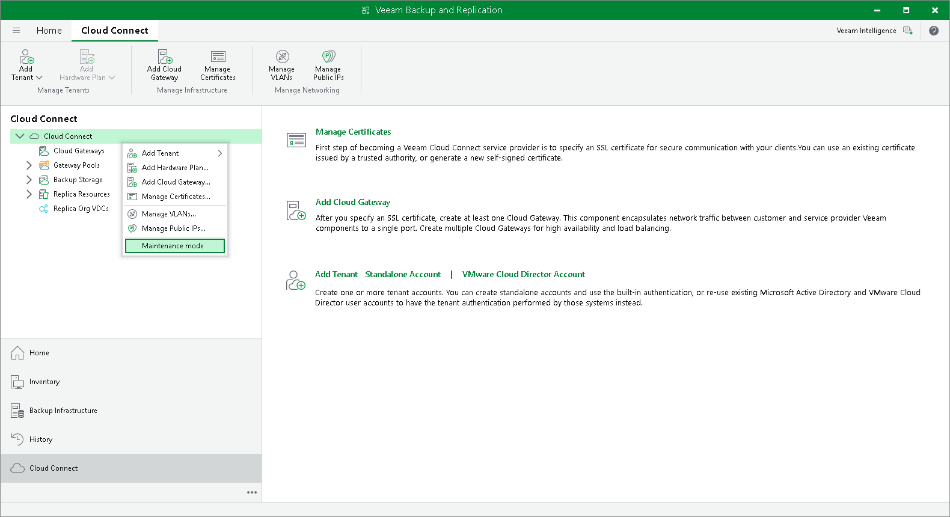Expand the Add Hardware Plan dropdown arrow
The height and width of the screenshot is (517, 950).
[112, 78]
